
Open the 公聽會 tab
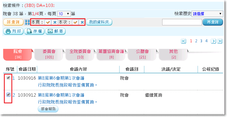(142, 54)
